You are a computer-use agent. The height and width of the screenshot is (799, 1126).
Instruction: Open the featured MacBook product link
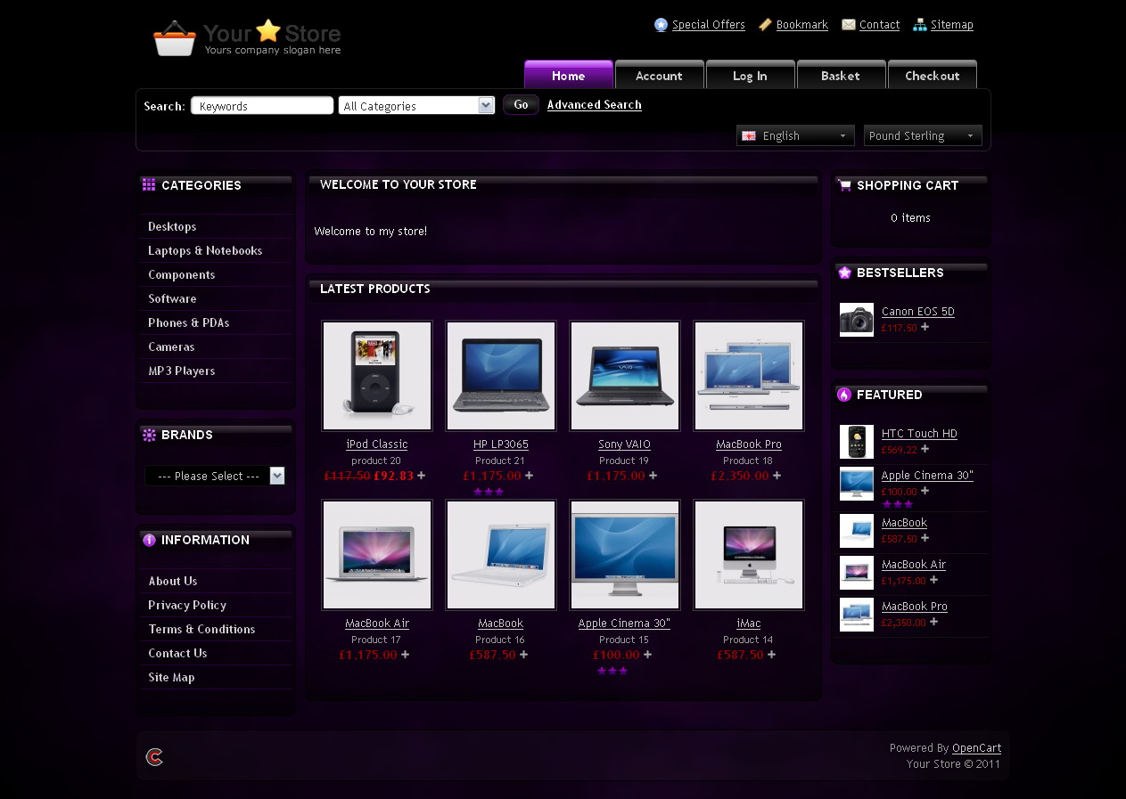pyautogui.click(x=904, y=523)
